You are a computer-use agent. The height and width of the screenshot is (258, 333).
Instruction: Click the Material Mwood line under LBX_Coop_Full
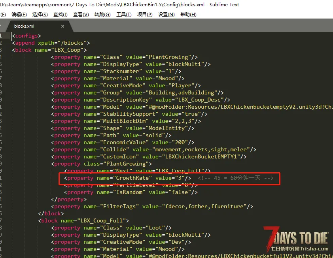pos(118,249)
